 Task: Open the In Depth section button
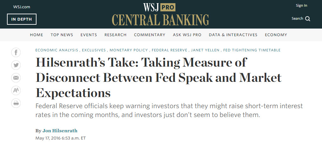click(22, 19)
